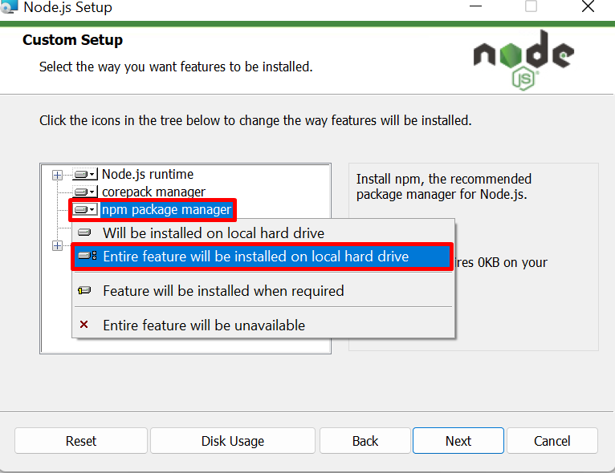Click npm package manager drive icon

click(x=85, y=209)
